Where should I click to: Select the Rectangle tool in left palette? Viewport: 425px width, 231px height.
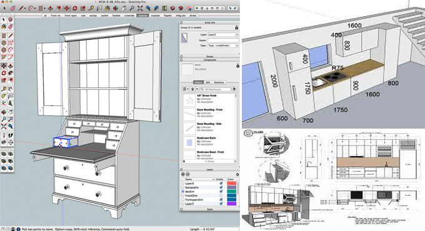[x=4, y=36]
